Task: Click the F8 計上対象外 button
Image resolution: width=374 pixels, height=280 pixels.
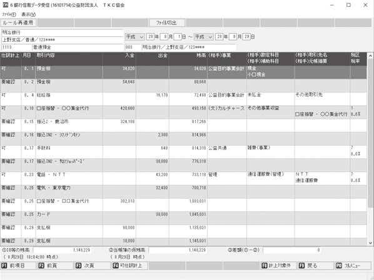Action: pos(278,266)
